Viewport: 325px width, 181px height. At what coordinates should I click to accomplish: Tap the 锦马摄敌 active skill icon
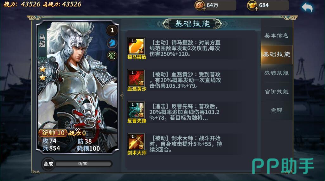tap(136, 46)
